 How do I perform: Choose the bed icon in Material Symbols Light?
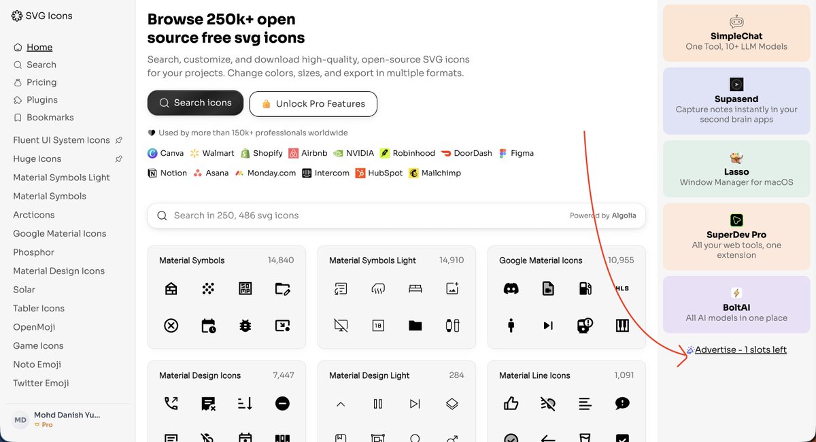point(415,289)
